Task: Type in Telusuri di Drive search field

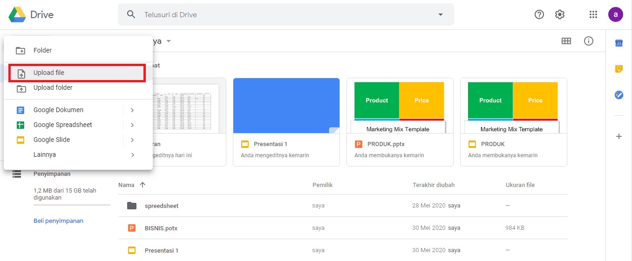Action: 285,14
